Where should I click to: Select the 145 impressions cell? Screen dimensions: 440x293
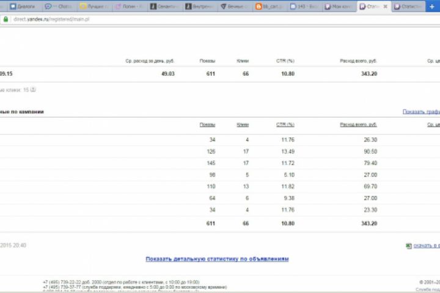(x=211, y=163)
